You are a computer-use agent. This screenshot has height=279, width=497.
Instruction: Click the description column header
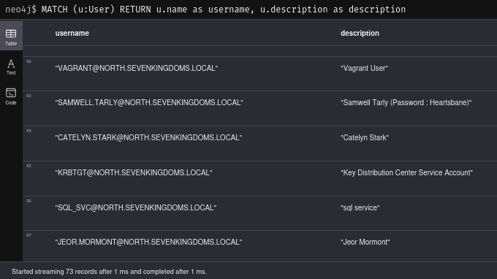pyautogui.click(x=360, y=34)
